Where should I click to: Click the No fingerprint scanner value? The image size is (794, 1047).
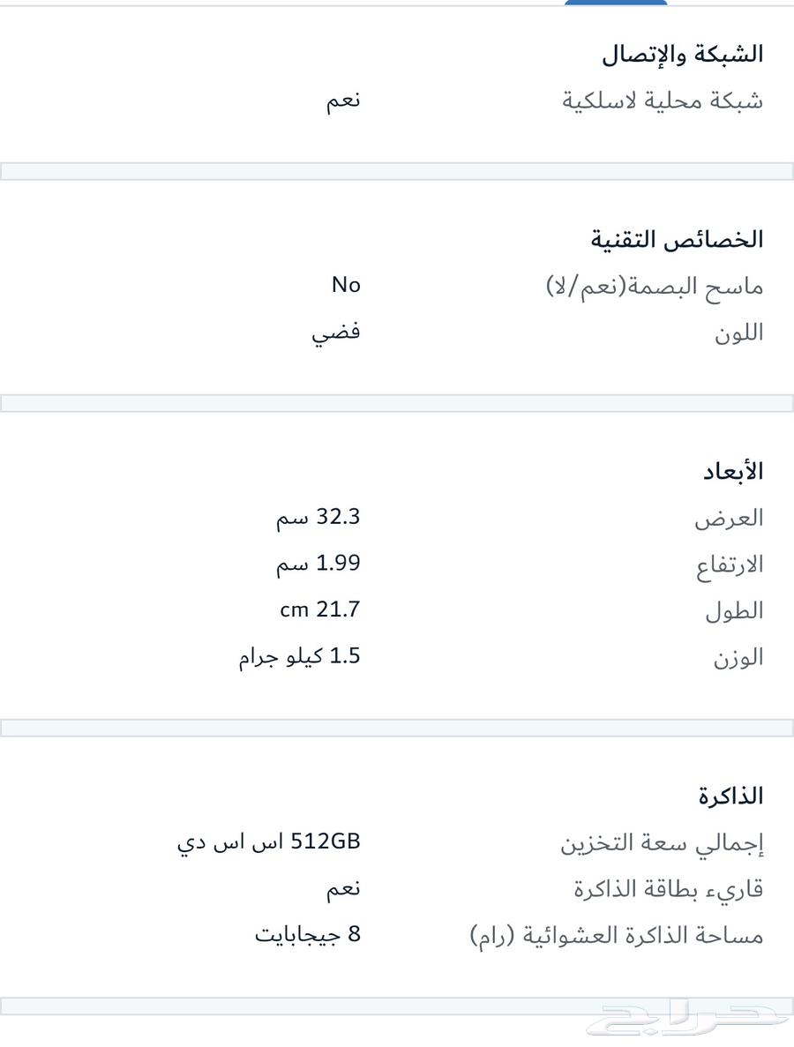346,285
